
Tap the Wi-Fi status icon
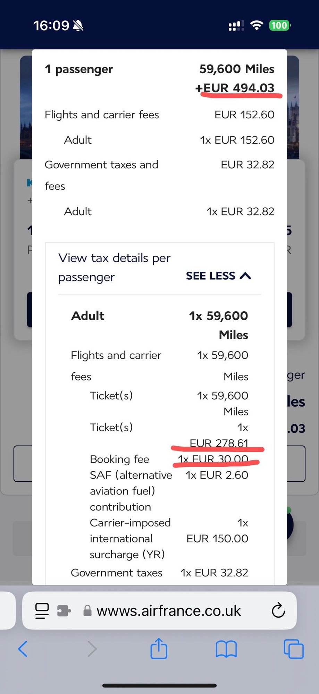(257, 25)
